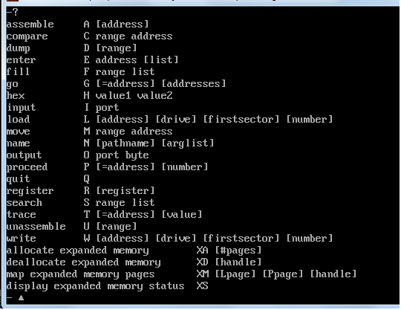Click the "go G [=address]" command line
Image resolution: width=401 pixels, height=310 pixels.
point(116,84)
